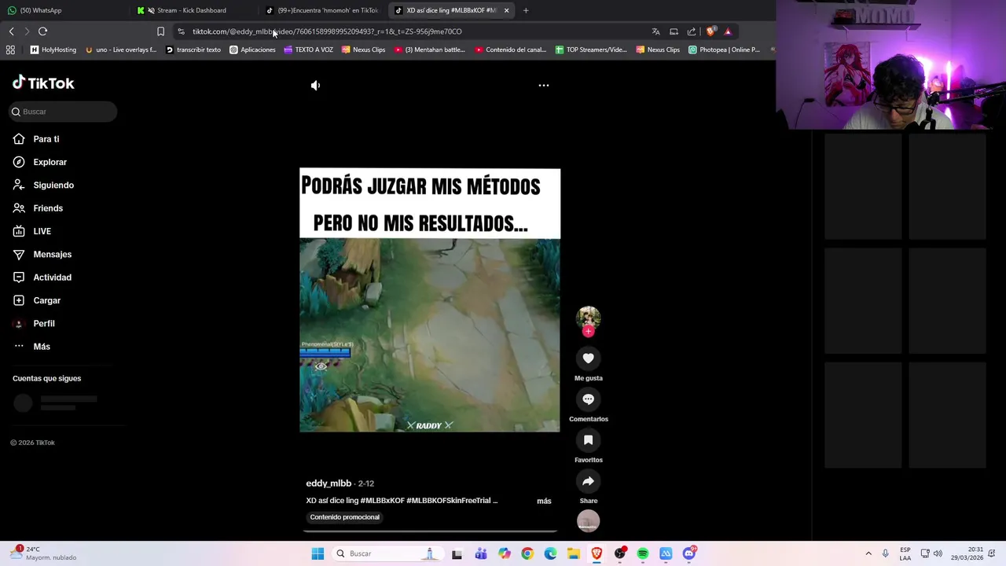The image size is (1006, 566).
Task: Go back with the browser back arrow
Action: [11, 31]
